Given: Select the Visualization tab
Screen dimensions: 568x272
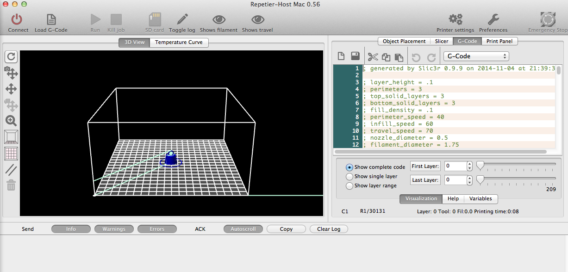Looking at the screenshot, I should point(421,198).
